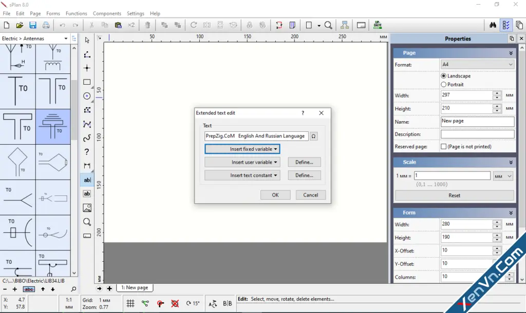Toggle the 'abc' label display button

29,289
